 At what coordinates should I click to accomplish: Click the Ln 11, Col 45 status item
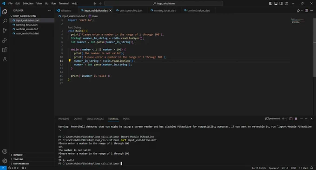259,168
